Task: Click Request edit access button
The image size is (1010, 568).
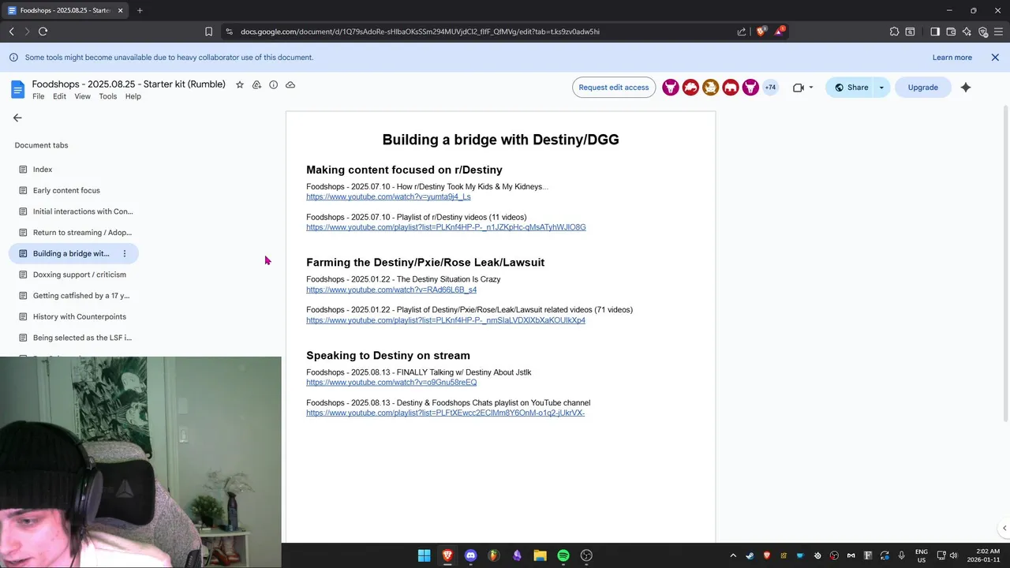Action: [x=614, y=88]
